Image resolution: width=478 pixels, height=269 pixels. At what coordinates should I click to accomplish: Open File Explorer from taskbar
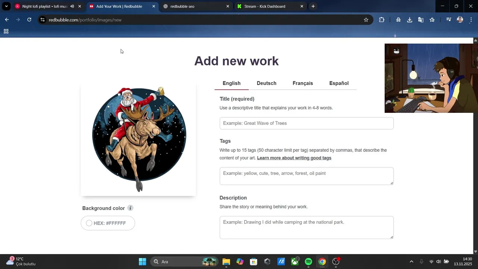[x=226, y=262]
